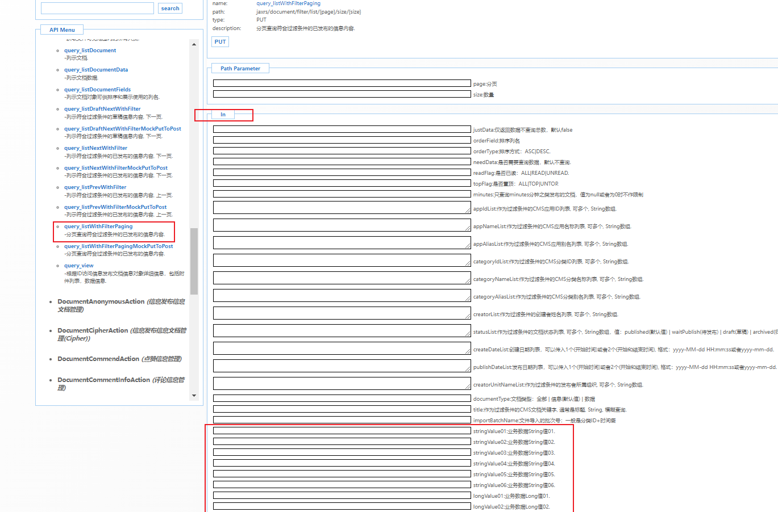Viewport: 778px width, 512px height.
Task: Open the query_view API link
Action: 79,266
